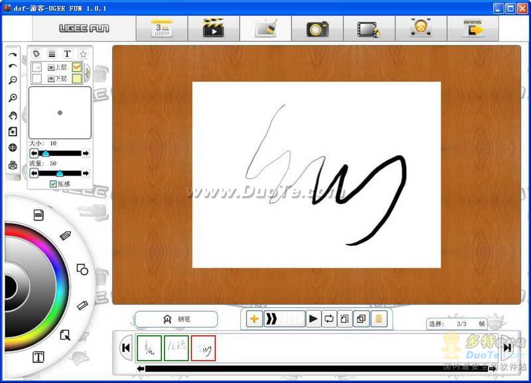Click the double chevron speed control
The width and height of the screenshot is (531, 383).
coord(285,319)
